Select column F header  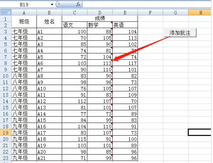click(150, 13)
